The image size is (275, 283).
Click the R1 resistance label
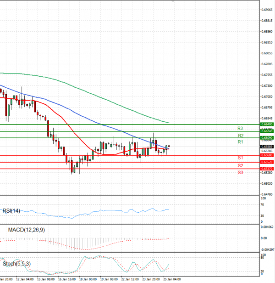pos(241,142)
